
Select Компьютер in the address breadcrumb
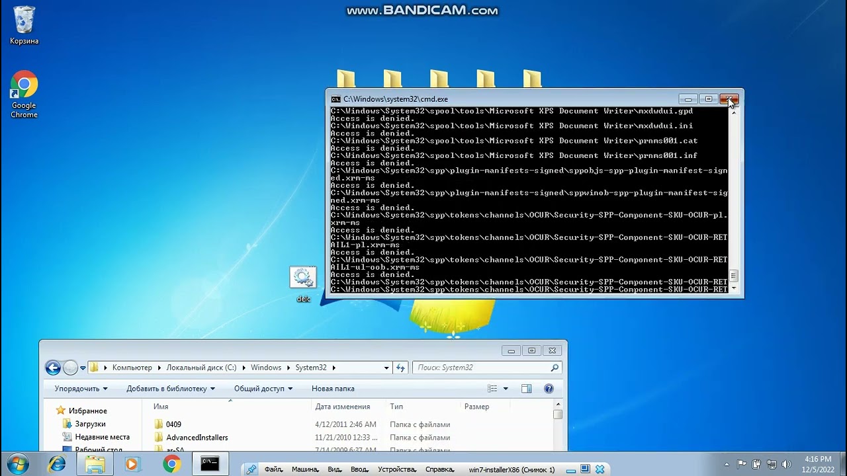(132, 368)
